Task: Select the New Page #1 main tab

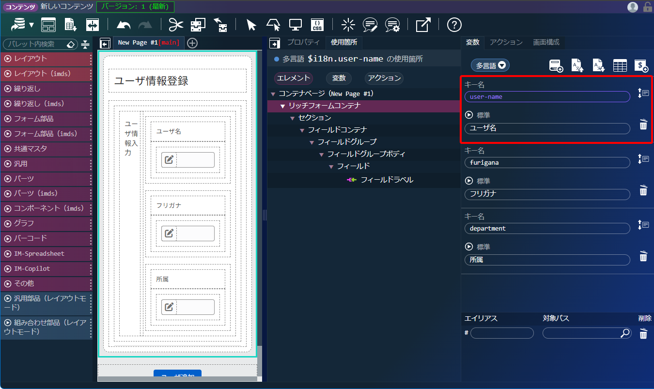Action: click(x=149, y=43)
